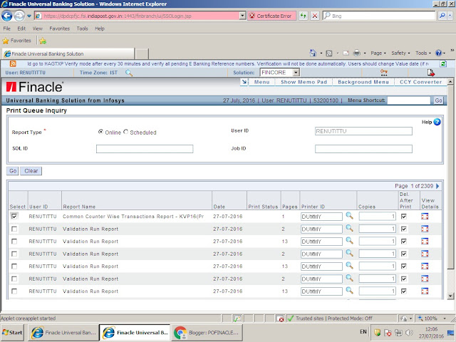456x342 pixels.
Task: Open the IE Safety dropdown menu
Action: pyautogui.click(x=400, y=53)
